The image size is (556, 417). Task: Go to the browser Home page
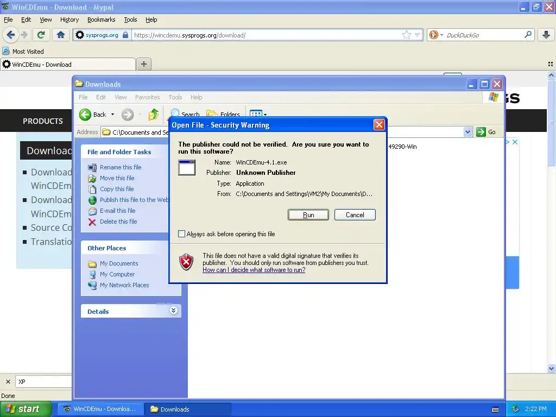[x=61, y=35]
